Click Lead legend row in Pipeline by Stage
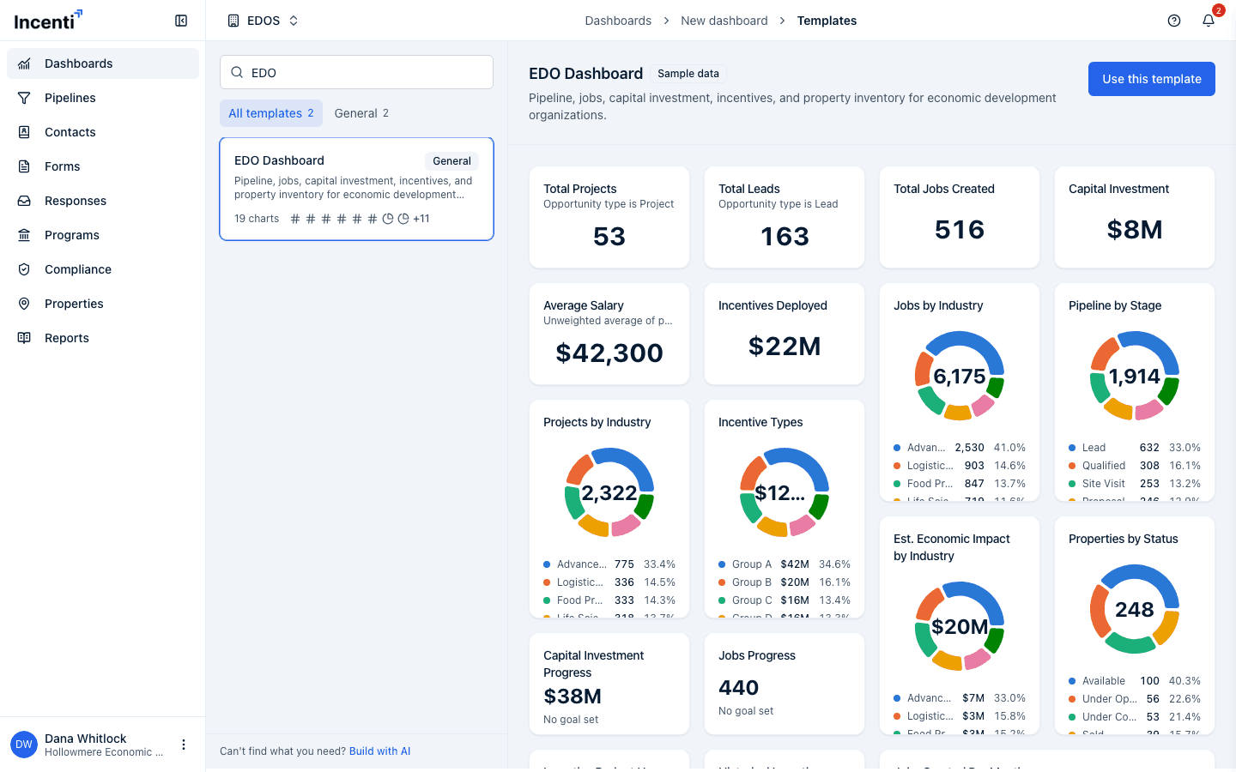The image size is (1236, 772). 1135,448
